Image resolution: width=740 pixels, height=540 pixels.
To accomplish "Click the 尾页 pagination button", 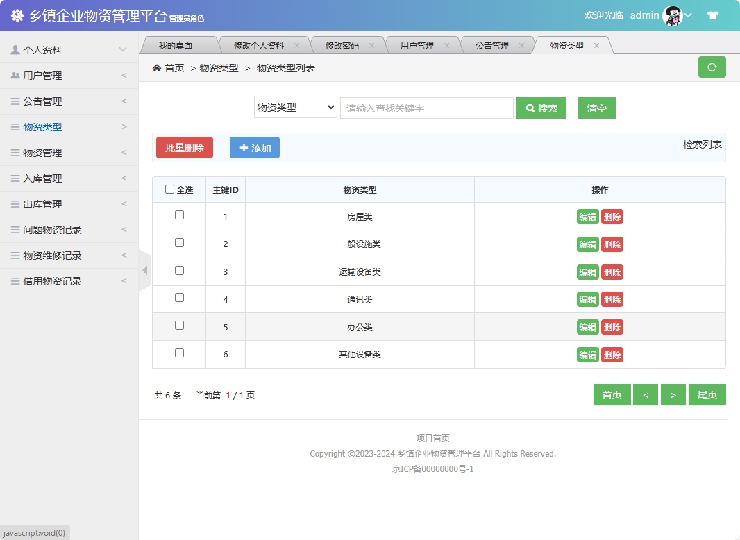I will [707, 394].
